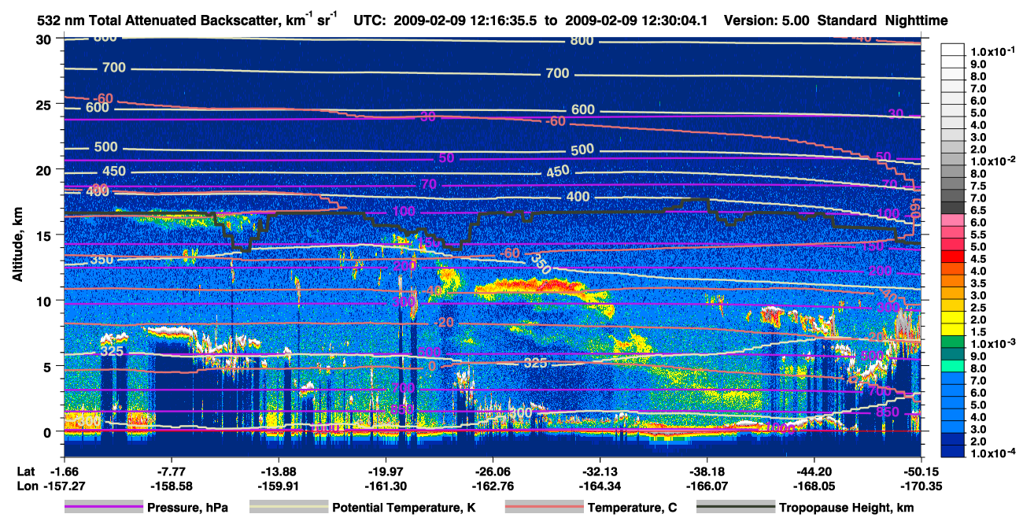Click the latitude value -50.15

pyautogui.click(x=921, y=471)
